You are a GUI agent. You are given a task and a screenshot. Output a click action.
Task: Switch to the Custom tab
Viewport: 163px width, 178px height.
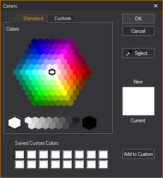(x=62, y=18)
